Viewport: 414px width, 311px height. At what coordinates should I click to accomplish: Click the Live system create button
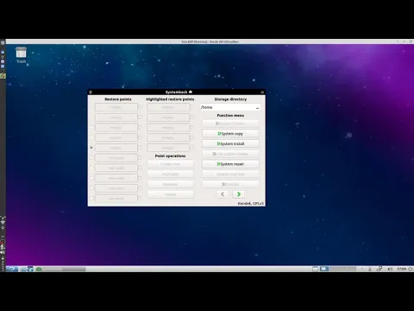(x=230, y=154)
